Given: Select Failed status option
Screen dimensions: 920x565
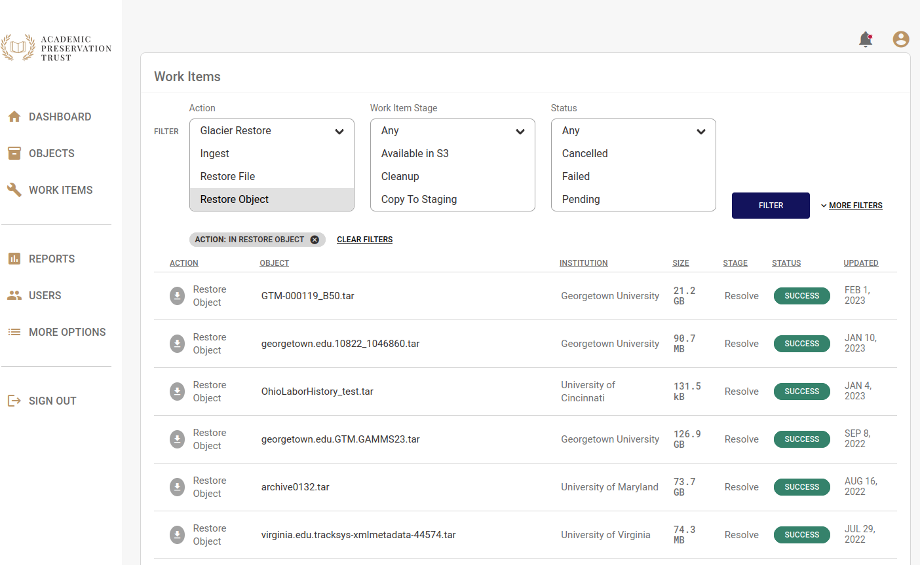Looking at the screenshot, I should coord(633,177).
